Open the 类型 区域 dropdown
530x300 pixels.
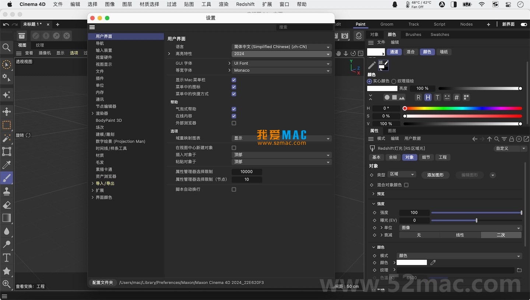point(402,174)
